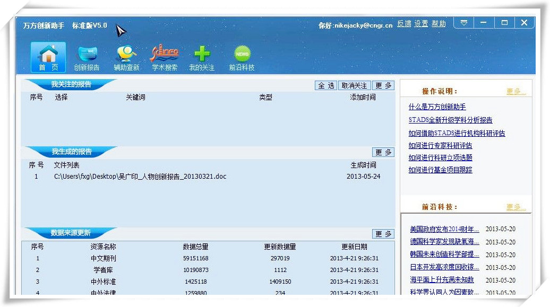Open link 如何进行基金项目跟踪

tap(440, 170)
